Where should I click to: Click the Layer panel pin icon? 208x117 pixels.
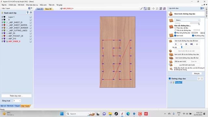click(x=32, y=8)
